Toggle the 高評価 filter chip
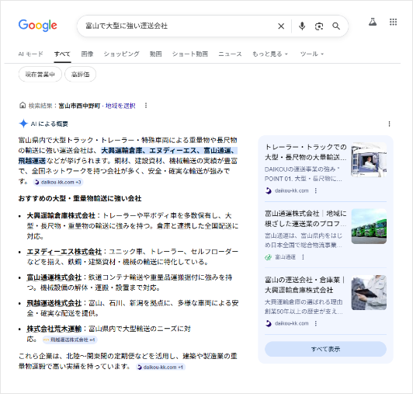The width and height of the screenshot is (413, 394). click(x=80, y=75)
